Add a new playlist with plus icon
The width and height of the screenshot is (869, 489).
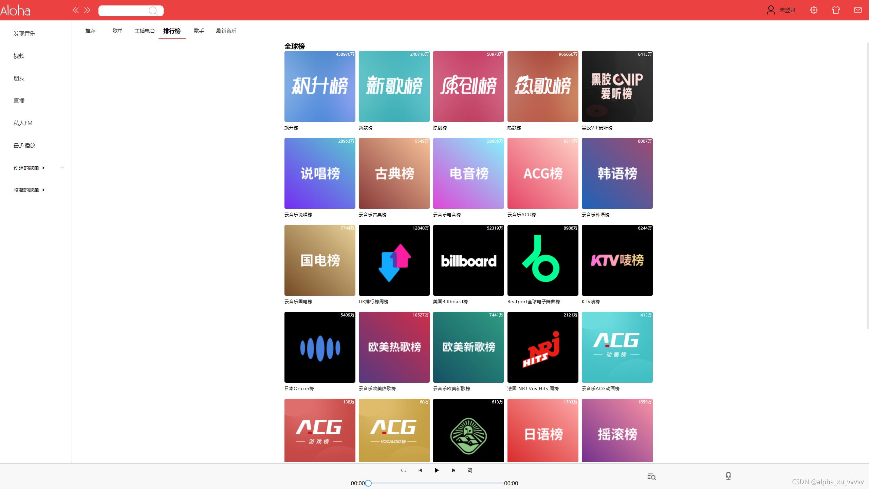(62, 168)
